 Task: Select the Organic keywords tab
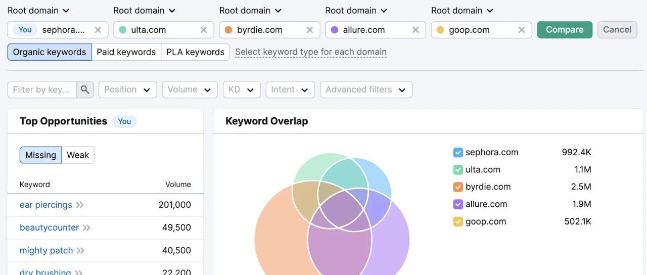50,52
